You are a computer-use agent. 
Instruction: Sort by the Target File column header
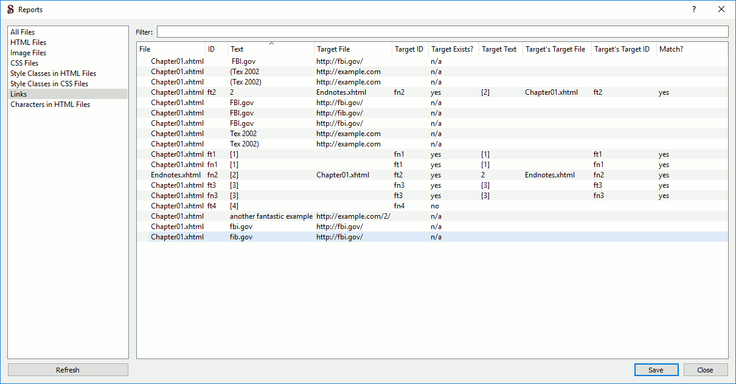(x=353, y=49)
